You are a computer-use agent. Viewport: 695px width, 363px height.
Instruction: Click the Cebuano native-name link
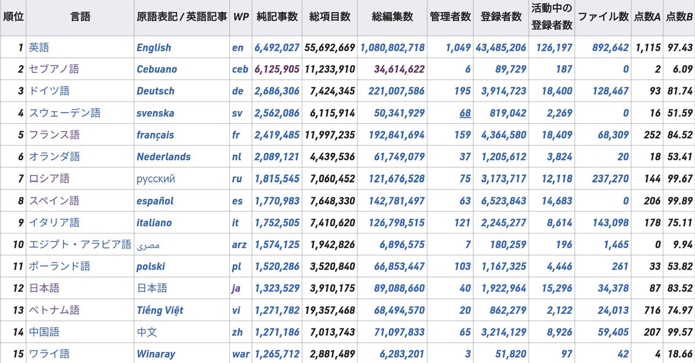click(x=157, y=69)
